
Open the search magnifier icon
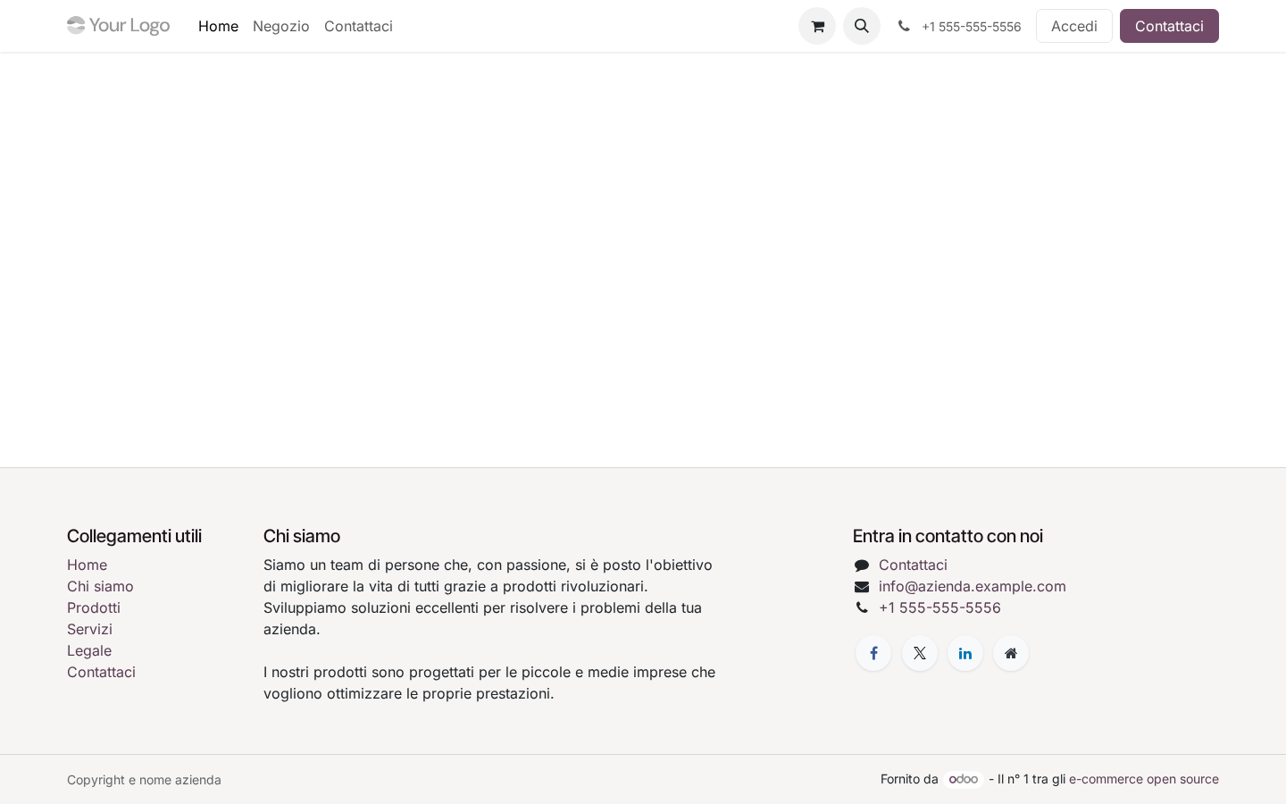coord(862,26)
